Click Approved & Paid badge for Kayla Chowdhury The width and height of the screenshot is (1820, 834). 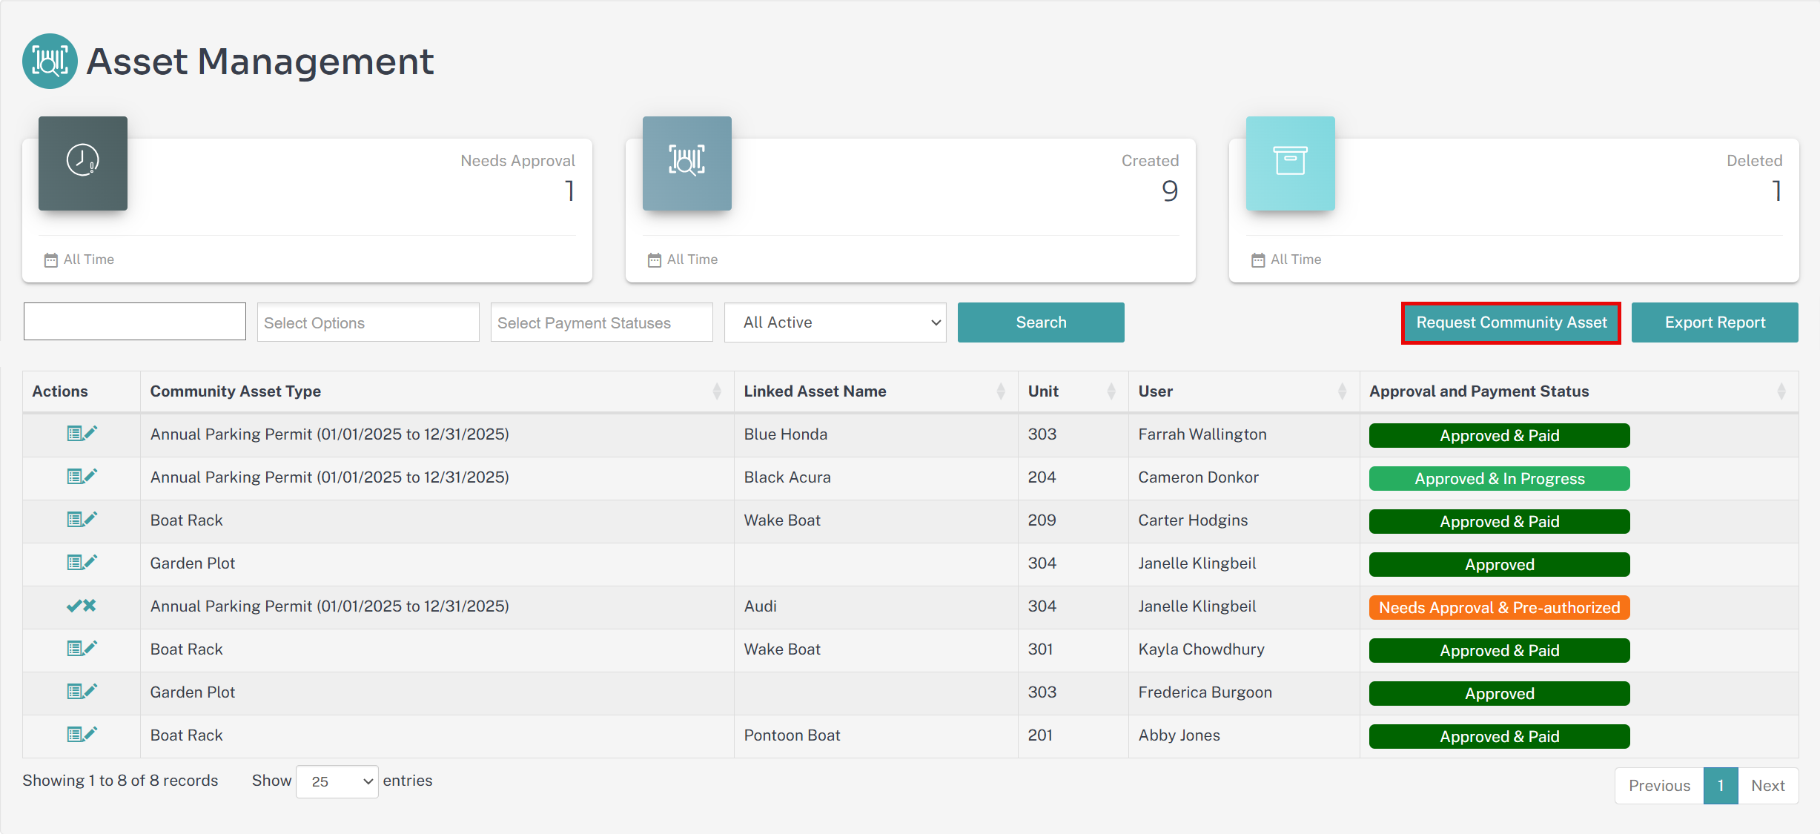pyautogui.click(x=1499, y=651)
